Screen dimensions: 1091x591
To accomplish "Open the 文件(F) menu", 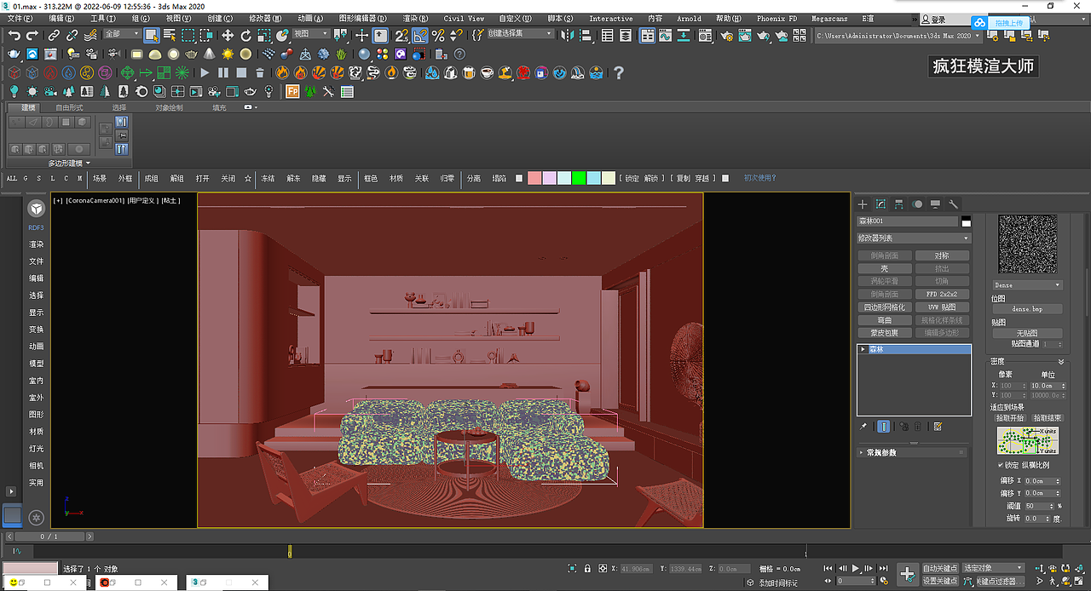I will [19, 18].
